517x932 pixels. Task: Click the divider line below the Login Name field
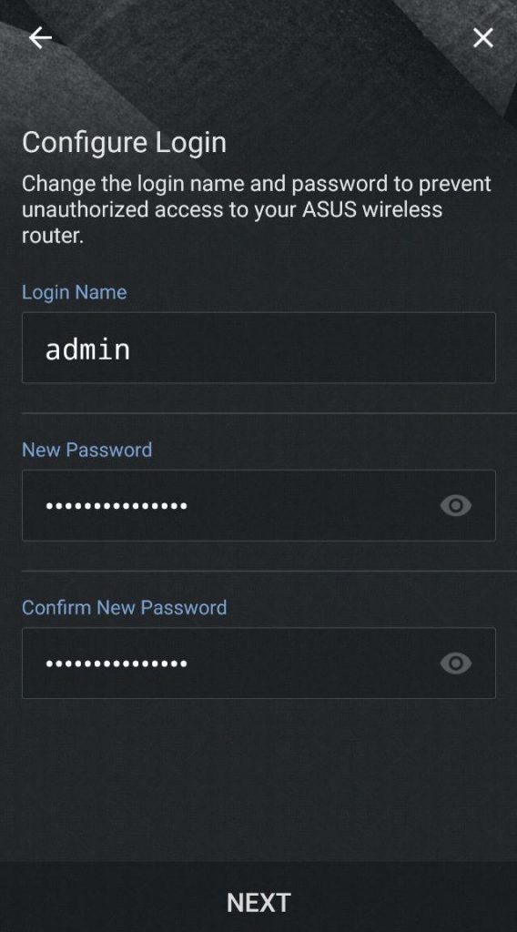(269, 413)
